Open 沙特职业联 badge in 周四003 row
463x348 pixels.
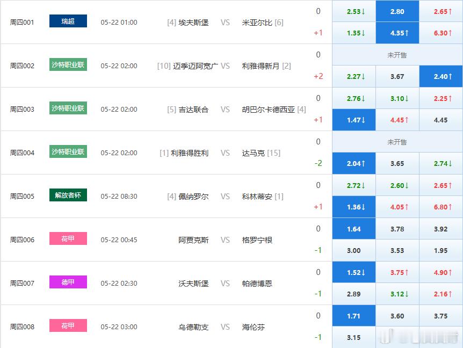(68, 108)
